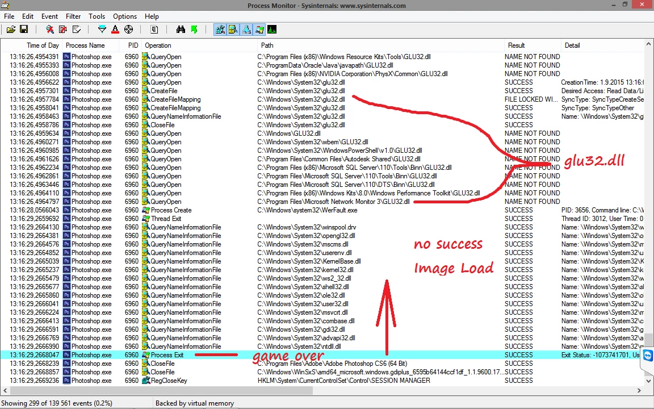This screenshot has height=409, width=654.
Task: Select the Process Create operation row
Action: pyautogui.click(x=322, y=210)
